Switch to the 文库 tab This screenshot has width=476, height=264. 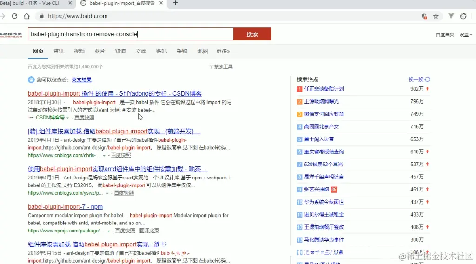[x=141, y=51]
